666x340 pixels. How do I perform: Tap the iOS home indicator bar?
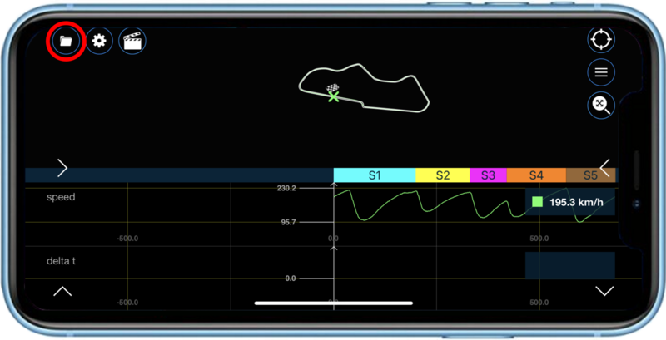pos(334,303)
